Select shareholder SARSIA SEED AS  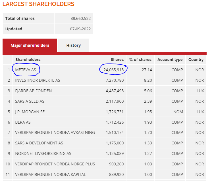coord(30,101)
